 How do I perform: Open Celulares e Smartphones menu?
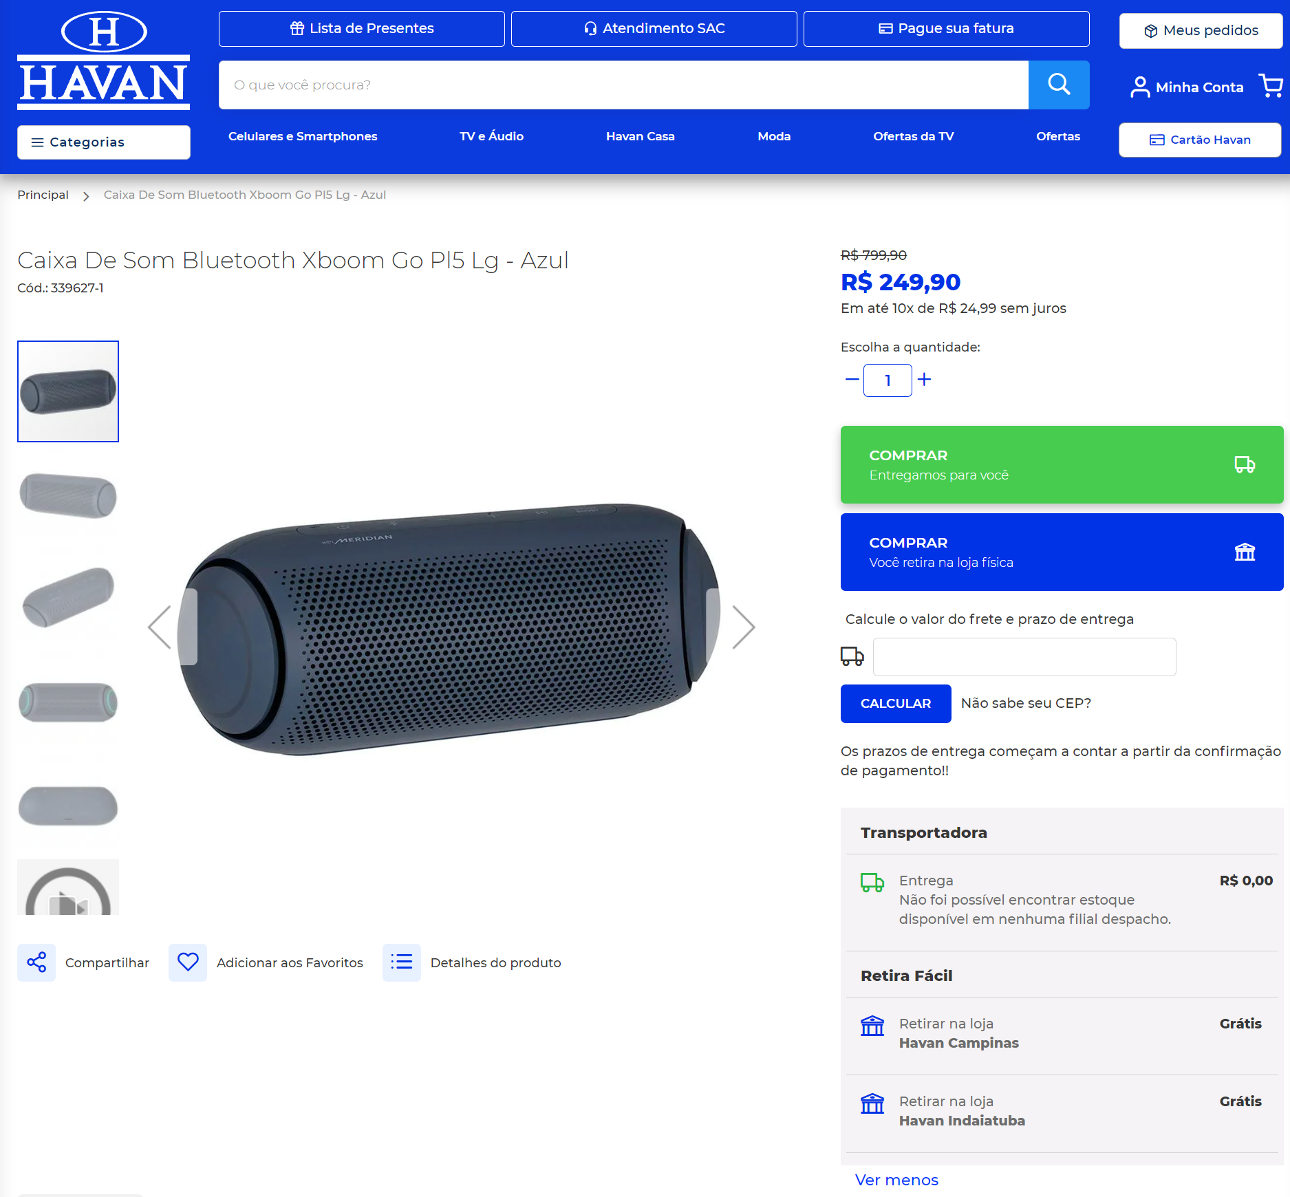[303, 136]
